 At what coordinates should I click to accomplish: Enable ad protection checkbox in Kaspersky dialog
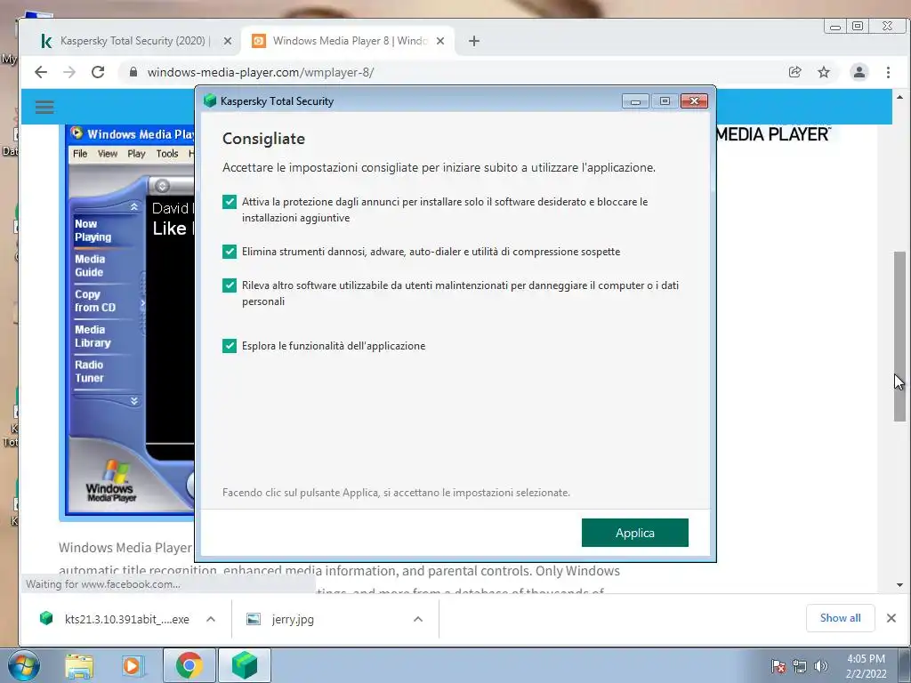tap(230, 202)
